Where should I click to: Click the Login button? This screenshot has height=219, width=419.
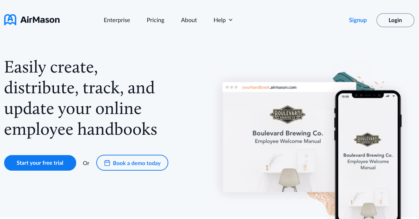(395, 20)
